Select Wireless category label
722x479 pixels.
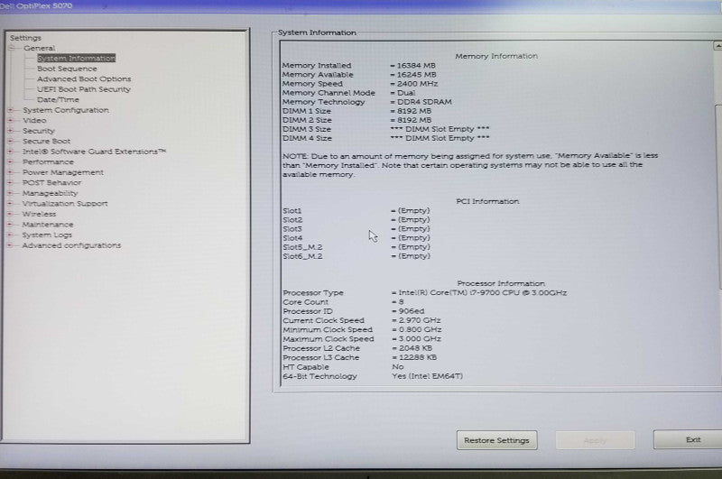(39, 214)
